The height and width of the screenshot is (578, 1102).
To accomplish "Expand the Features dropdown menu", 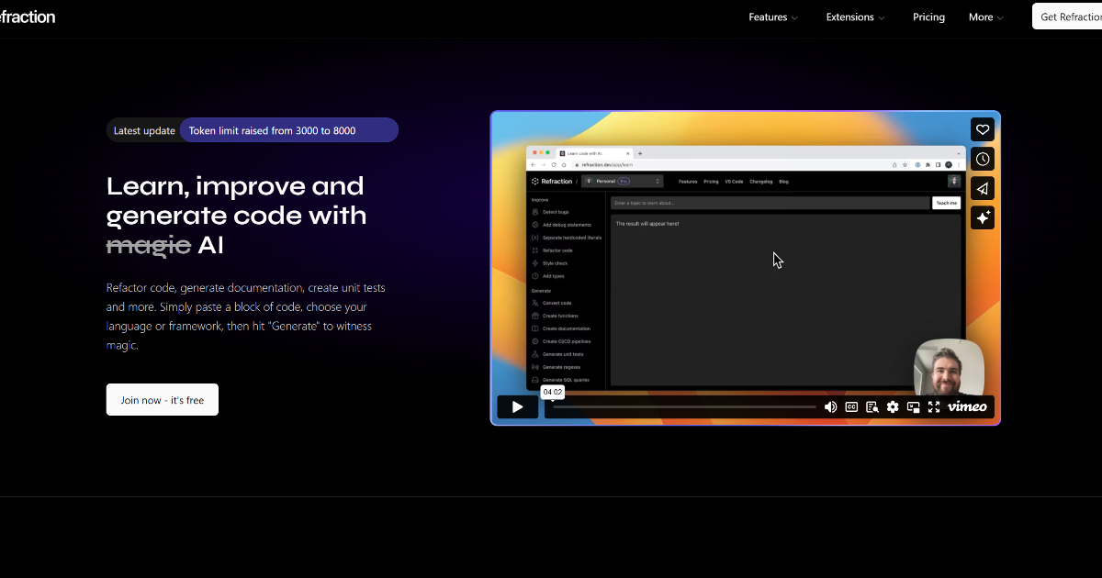I will point(773,17).
